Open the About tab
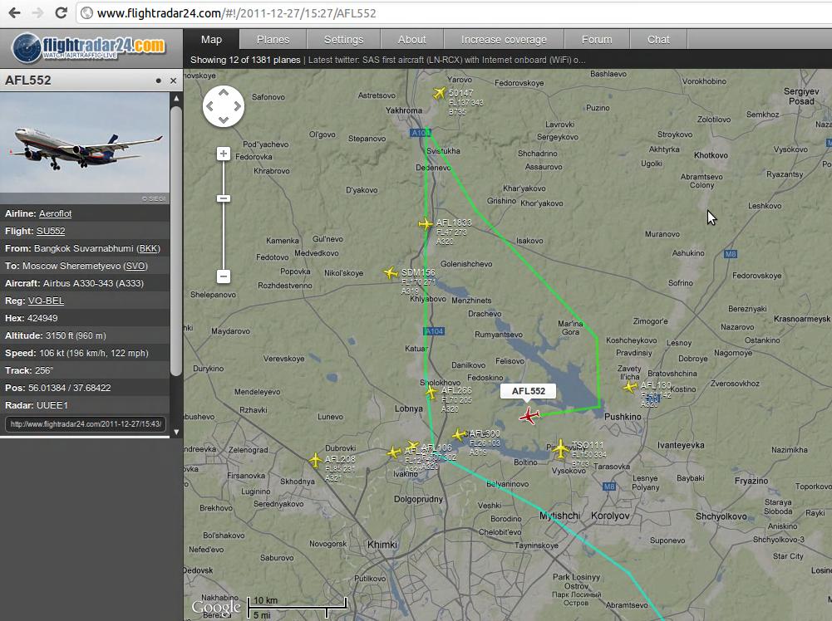This screenshot has width=832, height=621. [x=411, y=40]
